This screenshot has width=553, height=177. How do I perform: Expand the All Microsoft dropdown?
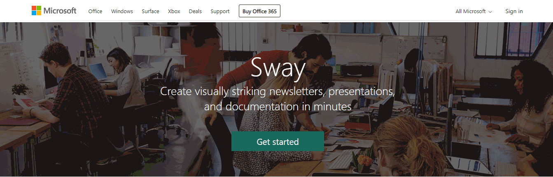474,11
